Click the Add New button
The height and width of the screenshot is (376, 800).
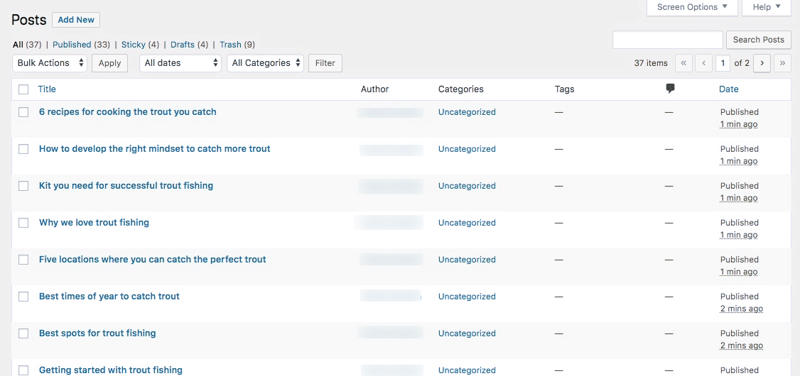point(76,20)
